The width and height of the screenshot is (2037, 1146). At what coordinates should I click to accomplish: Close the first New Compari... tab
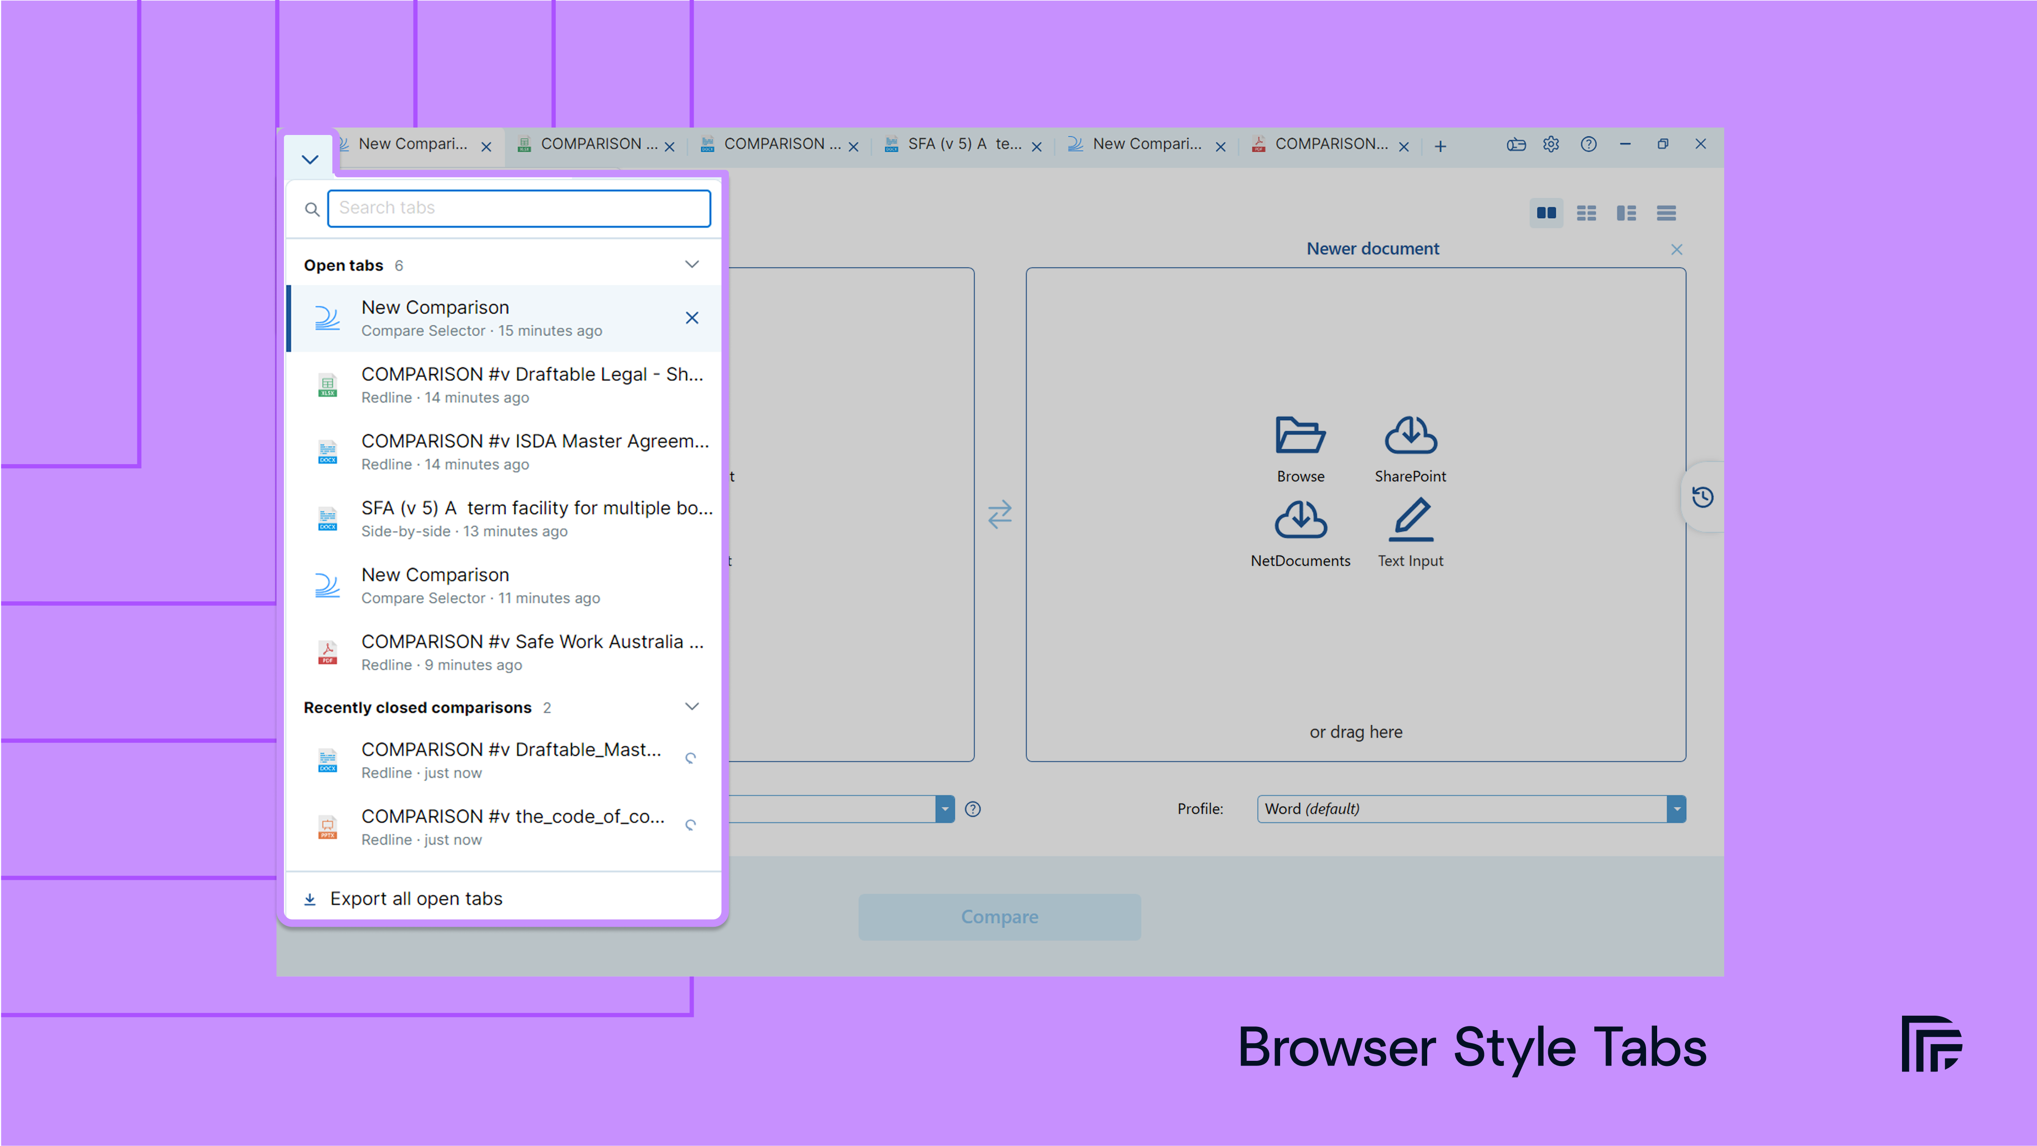coord(486,147)
